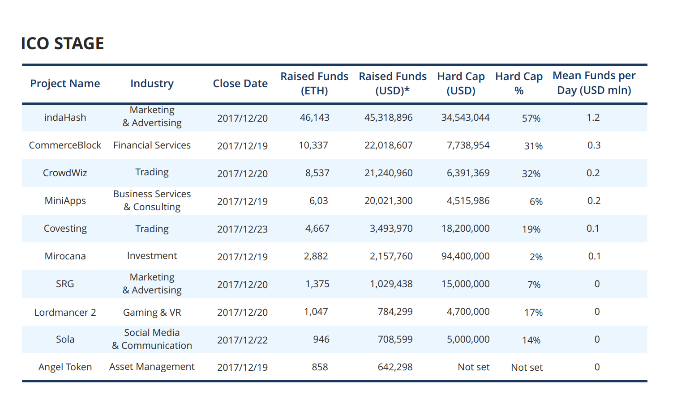This screenshot has height=407, width=677.
Task: Select the 57% hard cap percentage
Action: [x=531, y=119]
